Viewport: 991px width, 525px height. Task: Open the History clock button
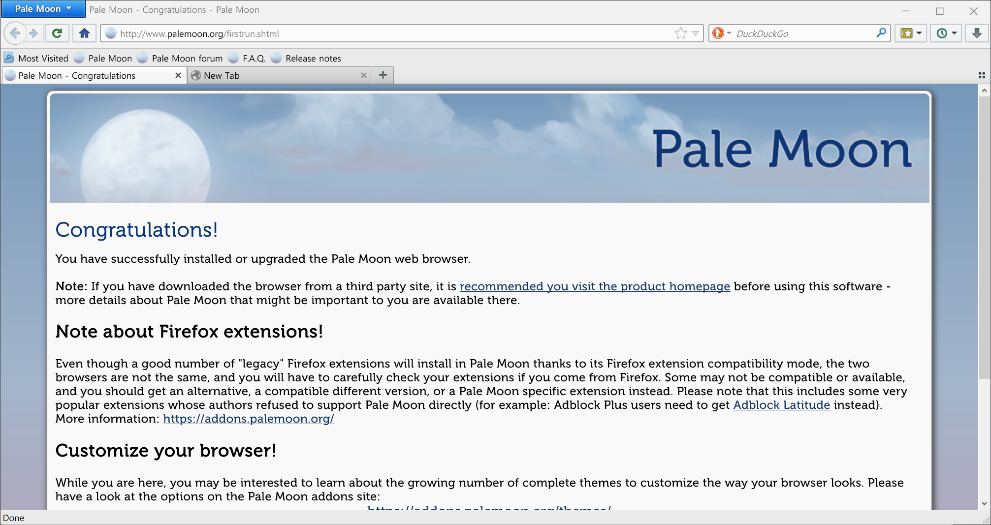pos(946,33)
